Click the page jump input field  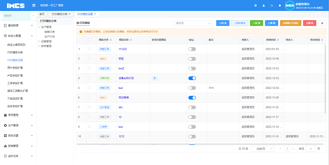pyautogui.click(x=311, y=149)
